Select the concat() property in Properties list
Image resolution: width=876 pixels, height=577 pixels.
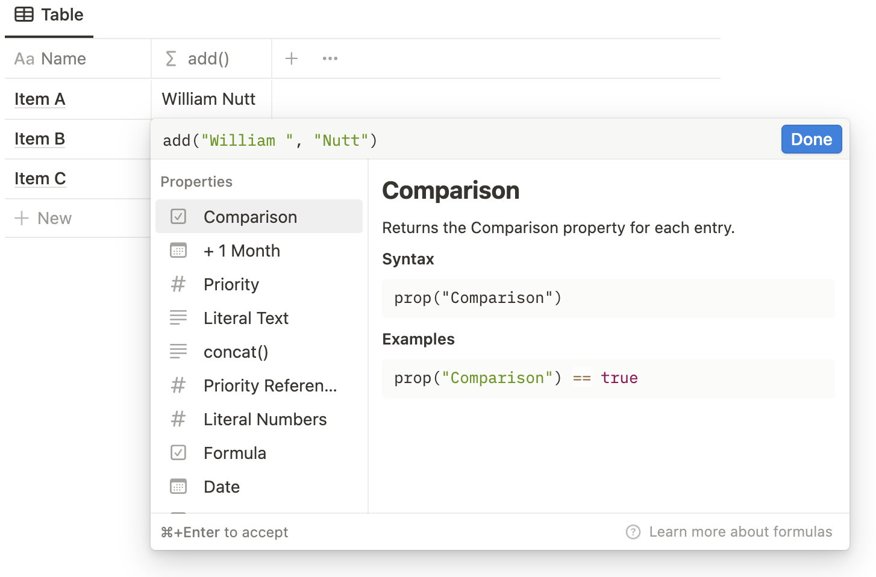click(x=236, y=351)
